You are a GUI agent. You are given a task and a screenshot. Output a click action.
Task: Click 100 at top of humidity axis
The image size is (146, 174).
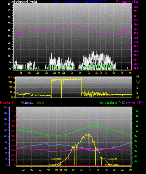pos(5,107)
